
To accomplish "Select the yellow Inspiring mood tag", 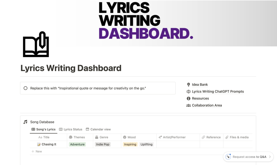I will (130, 144).
